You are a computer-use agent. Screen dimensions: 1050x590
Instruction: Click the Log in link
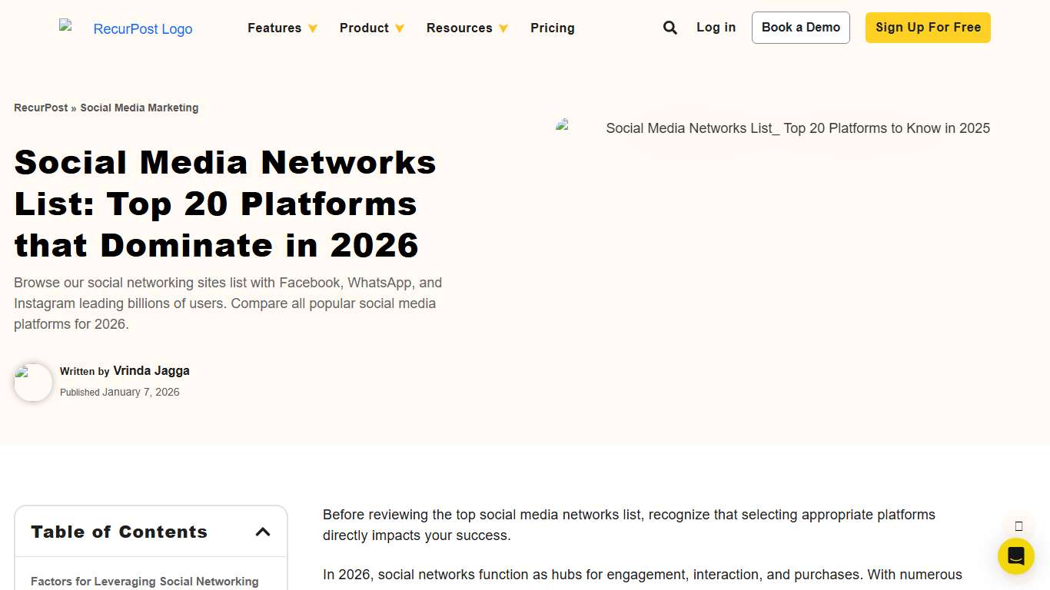[x=716, y=27]
